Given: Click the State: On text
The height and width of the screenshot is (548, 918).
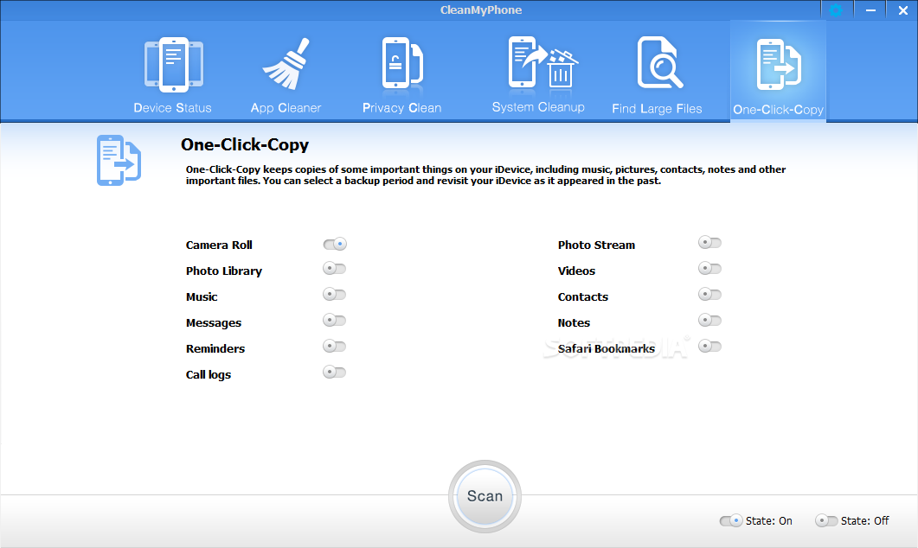Looking at the screenshot, I should click(768, 520).
